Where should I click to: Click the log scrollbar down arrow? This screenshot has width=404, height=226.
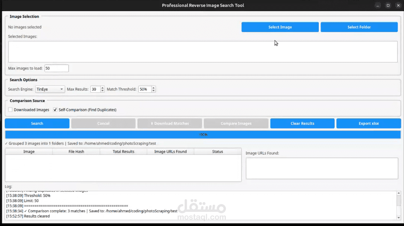[x=398, y=218]
